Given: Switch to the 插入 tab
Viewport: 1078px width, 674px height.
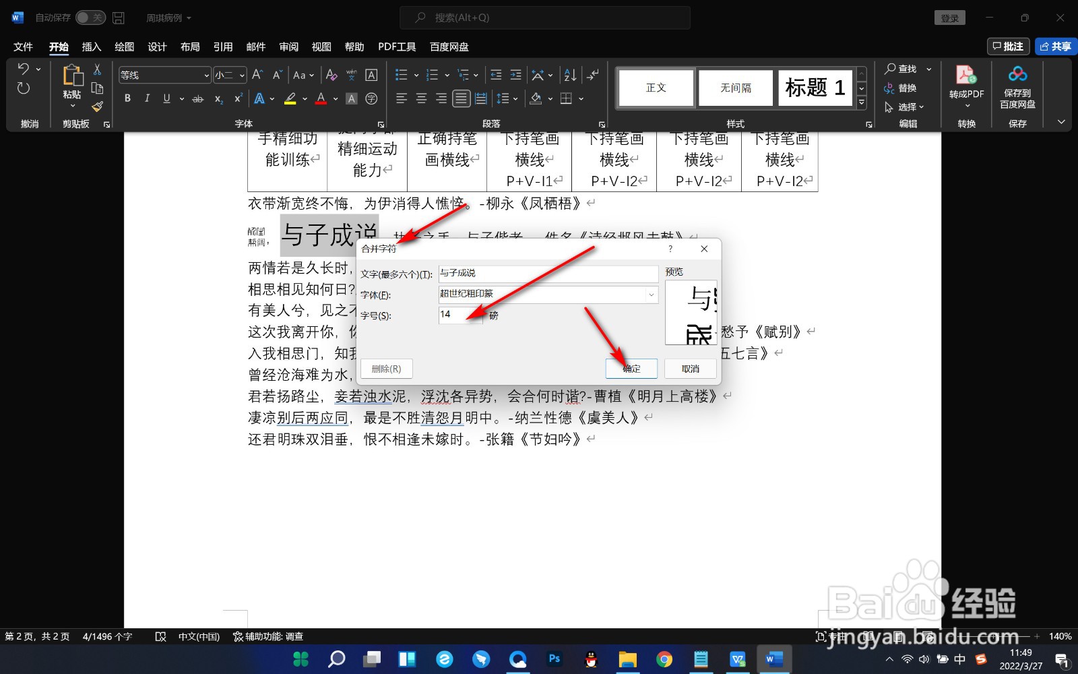Looking at the screenshot, I should [x=91, y=47].
